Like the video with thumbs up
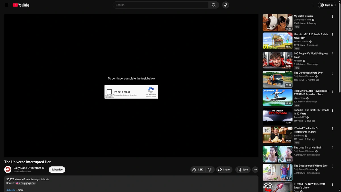This screenshot has height=192, width=341. 197,170
